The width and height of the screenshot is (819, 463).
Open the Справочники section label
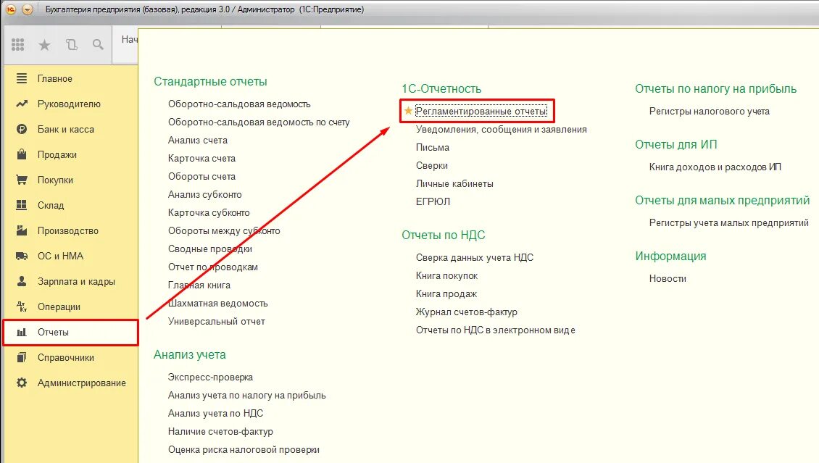coord(66,357)
